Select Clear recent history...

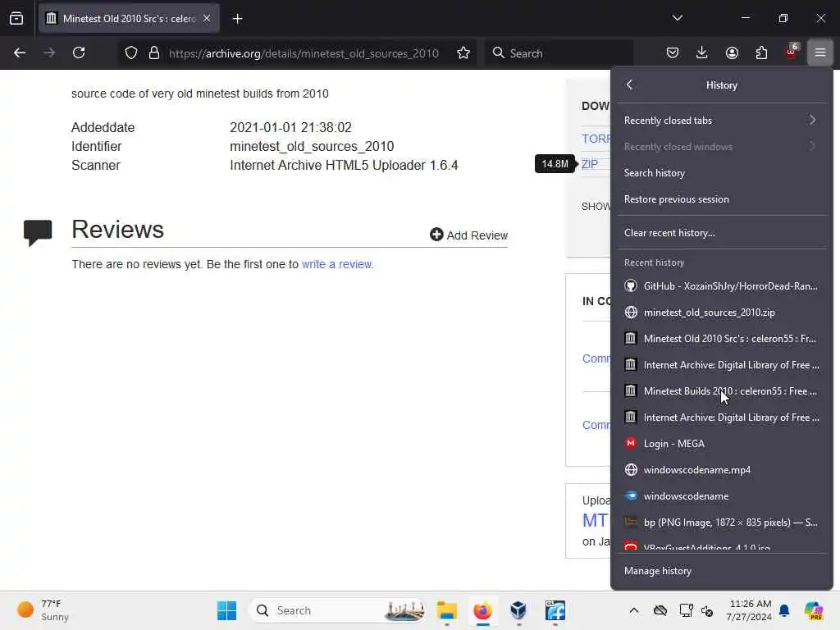(721, 232)
